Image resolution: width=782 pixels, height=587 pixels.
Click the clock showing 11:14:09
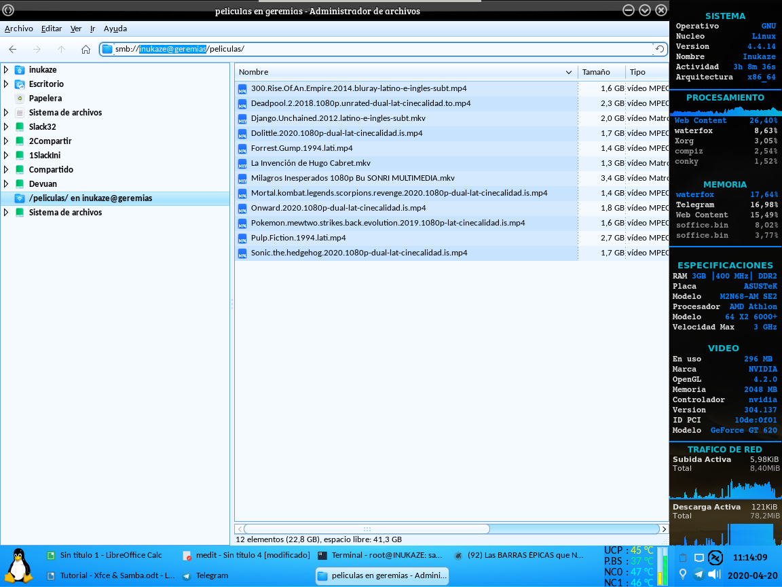[x=749, y=558]
